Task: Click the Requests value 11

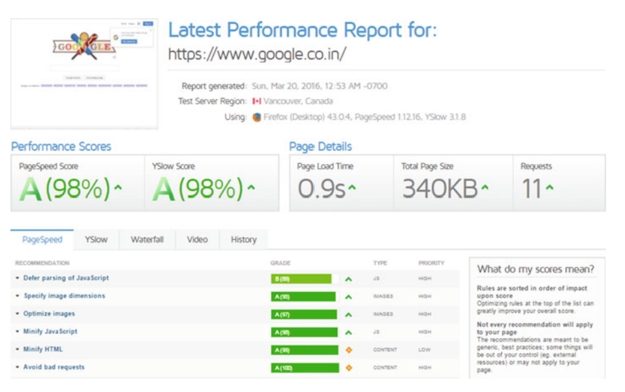Action: tap(532, 189)
